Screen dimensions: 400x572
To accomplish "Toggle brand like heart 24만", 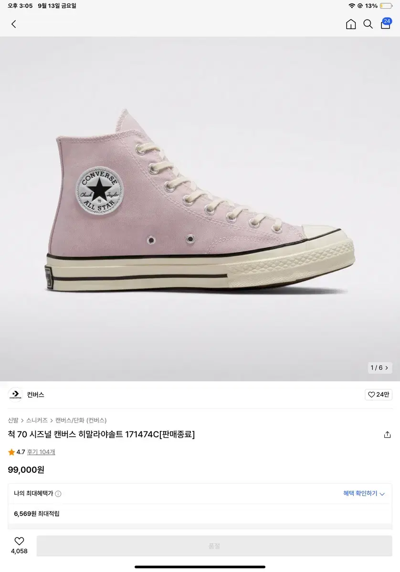I will pos(379,395).
